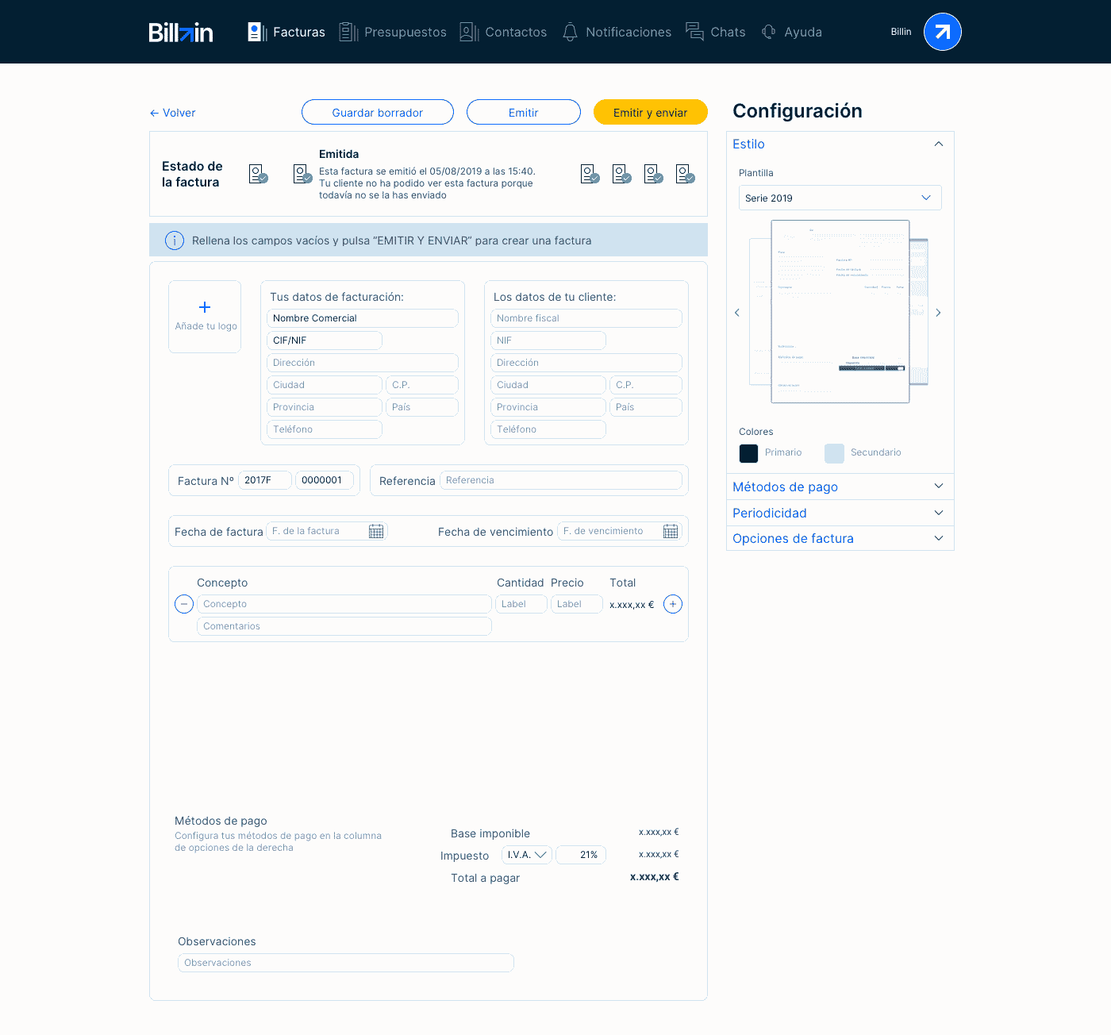
Task: Collapse the Estilo section
Action: (840, 144)
